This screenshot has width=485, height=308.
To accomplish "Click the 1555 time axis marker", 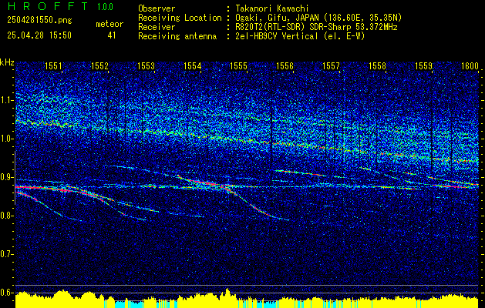I will click(x=238, y=65).
